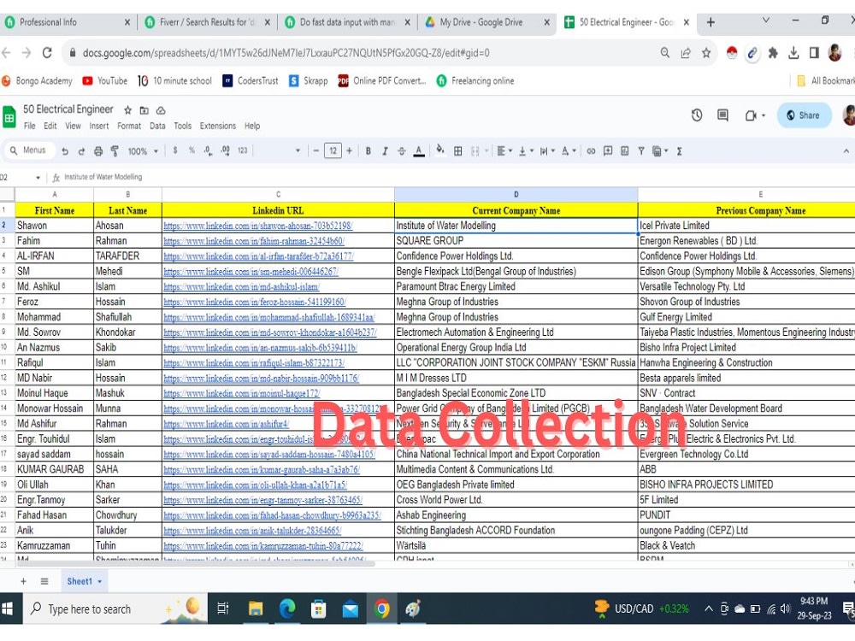View document cloud status icon

click(x=161, y=110)
